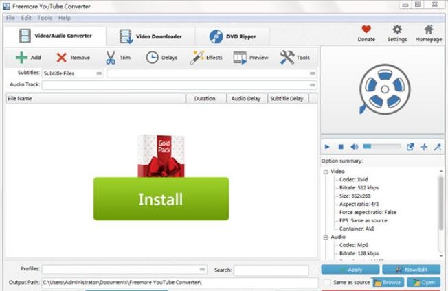Screen dimensions: 448x291
Task: Remove selected file with red X
Action: pyautogui.click(x=61, y=58)
